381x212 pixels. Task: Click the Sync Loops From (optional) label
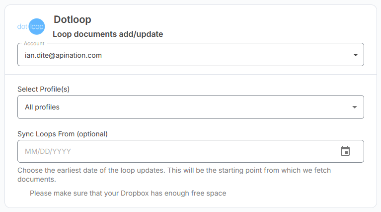tap(63, 134)
